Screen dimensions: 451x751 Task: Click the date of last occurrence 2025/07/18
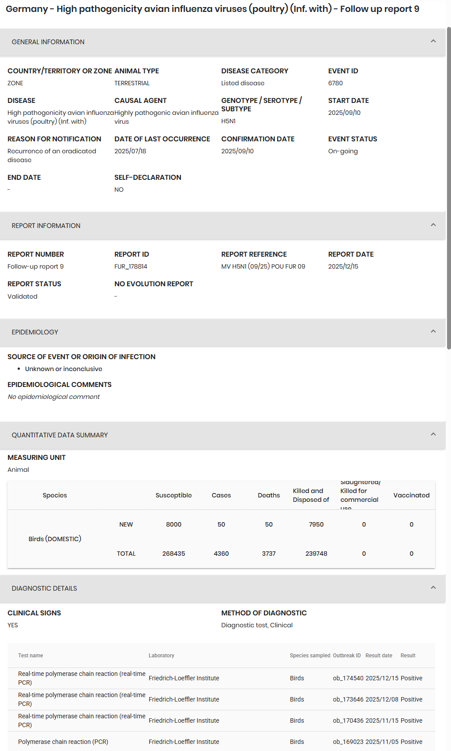pyautogui.click(x=130, y=151)
